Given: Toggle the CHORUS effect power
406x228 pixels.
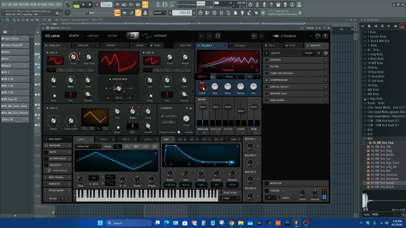Looking at the screenshot, I should pos(267,60).
